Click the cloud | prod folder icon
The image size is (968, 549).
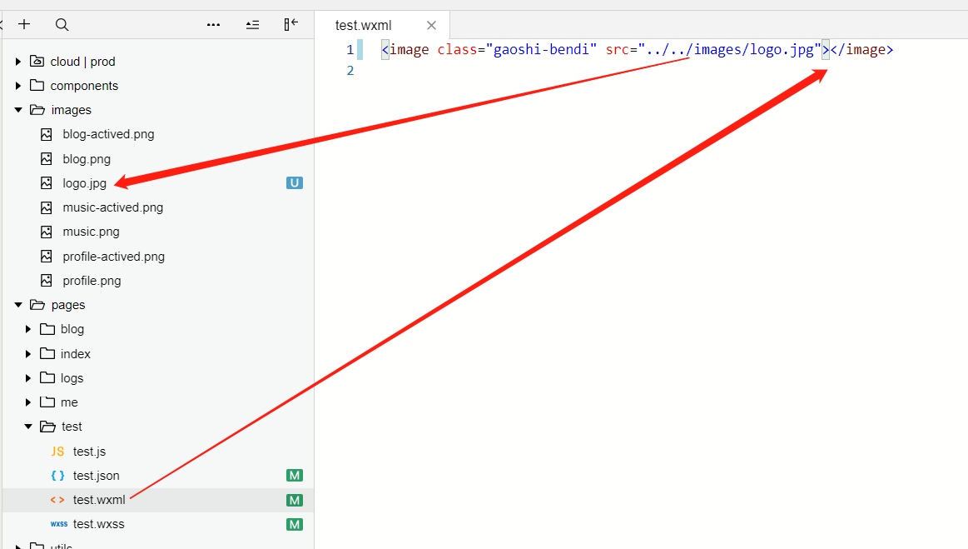tap(37, 61)
